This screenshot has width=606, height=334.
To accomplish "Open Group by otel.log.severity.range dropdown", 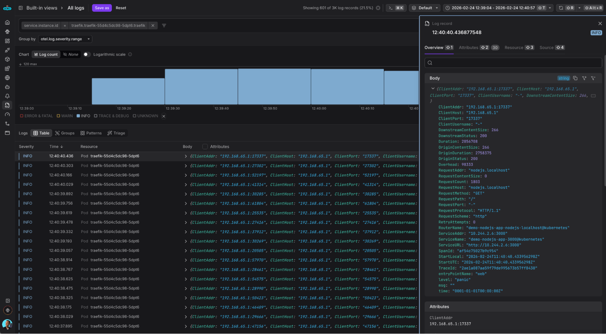I will (x=65, y=39).
